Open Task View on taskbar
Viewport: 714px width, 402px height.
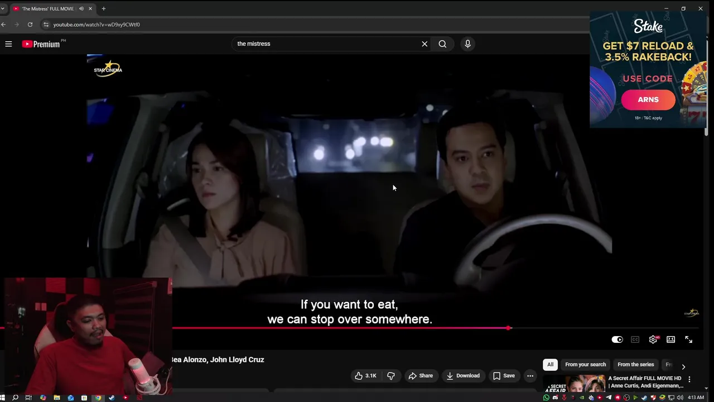click(28, 398)
